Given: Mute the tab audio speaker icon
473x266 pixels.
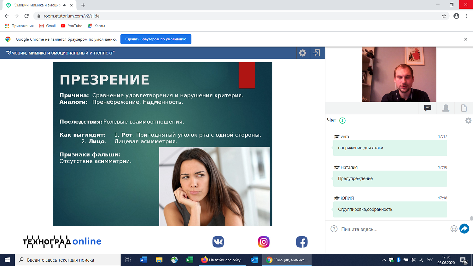Looking at the screenshot, I should tap(65, 5).
